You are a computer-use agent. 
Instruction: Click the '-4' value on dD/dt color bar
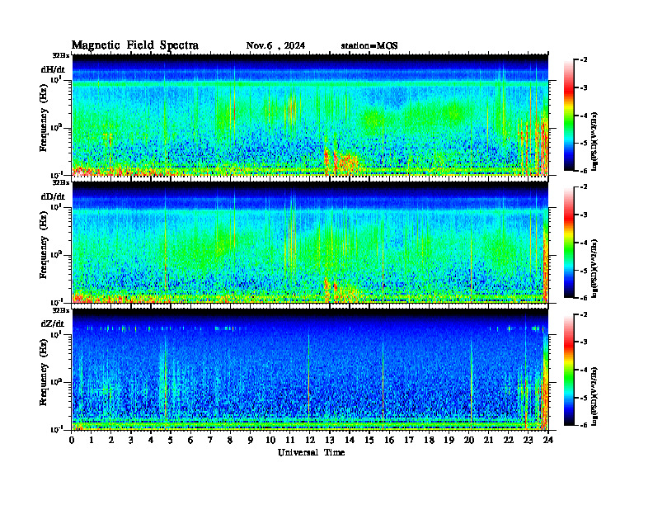coord(584,243)
